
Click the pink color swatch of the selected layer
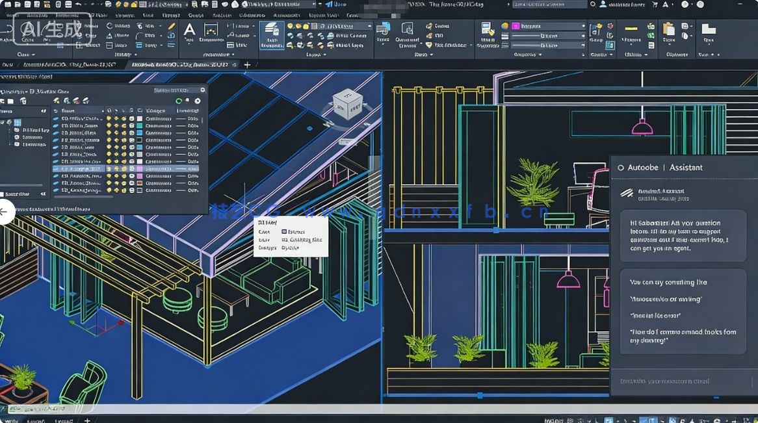pyautogui.click(x=139, y=168)
